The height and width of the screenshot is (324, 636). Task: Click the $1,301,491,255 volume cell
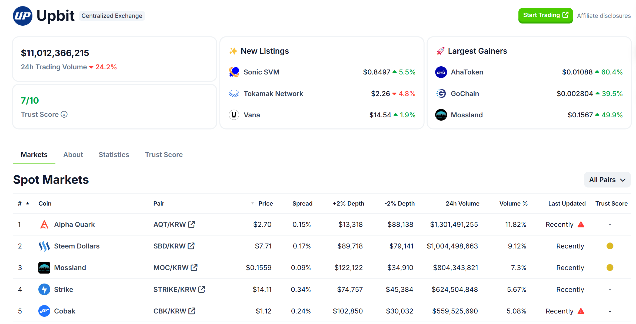click(x=454, y=224)
